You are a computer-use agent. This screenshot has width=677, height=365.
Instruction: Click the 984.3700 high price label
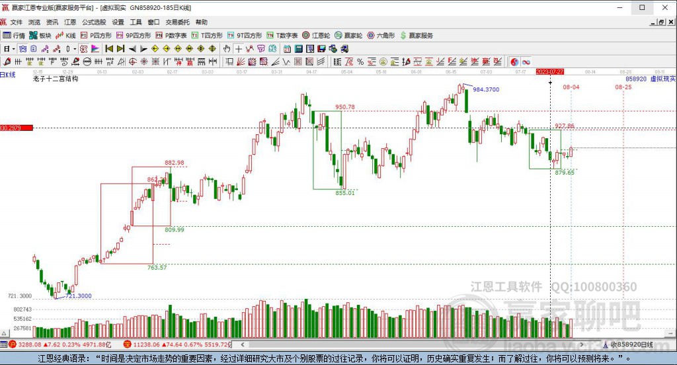click(x=486, y=89)
